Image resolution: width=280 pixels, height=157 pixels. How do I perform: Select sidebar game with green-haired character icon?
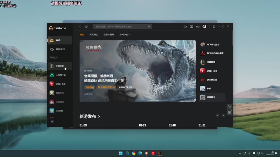[x=60, y=93]
